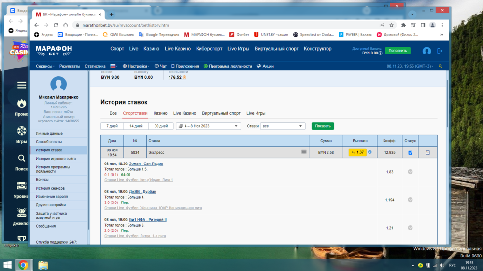This screenshot has height=271, width=483.
Task: Toggle the status checkbox for bet 5834
Action: (x=410, y=153)
